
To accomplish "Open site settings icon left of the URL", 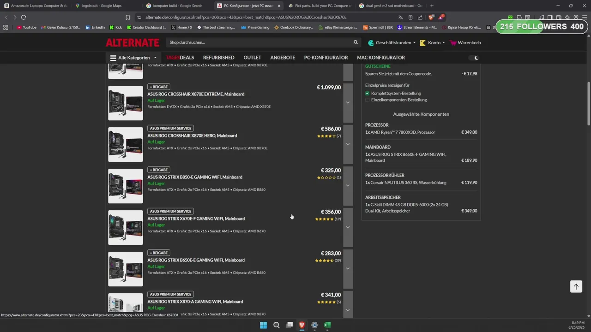I will pos(139,17).
